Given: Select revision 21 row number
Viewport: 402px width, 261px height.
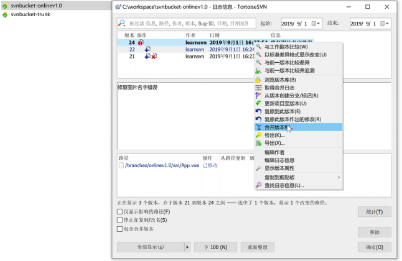Looking at the screenshot, I should click(x=132, y=57).
